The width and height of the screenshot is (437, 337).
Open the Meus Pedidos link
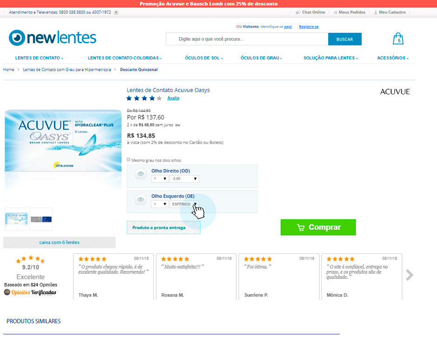pyautogui.click(x=350, y=12)
